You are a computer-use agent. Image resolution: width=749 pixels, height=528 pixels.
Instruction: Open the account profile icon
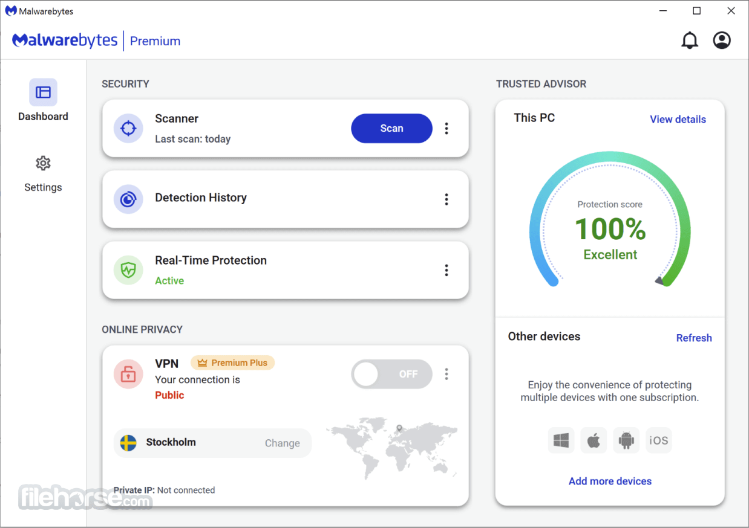pos(722,40)
